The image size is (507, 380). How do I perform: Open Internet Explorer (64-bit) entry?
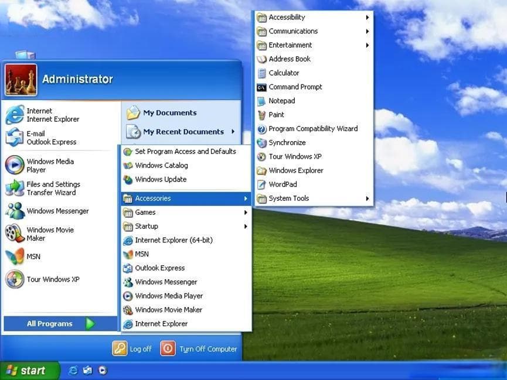pos(186,240)
